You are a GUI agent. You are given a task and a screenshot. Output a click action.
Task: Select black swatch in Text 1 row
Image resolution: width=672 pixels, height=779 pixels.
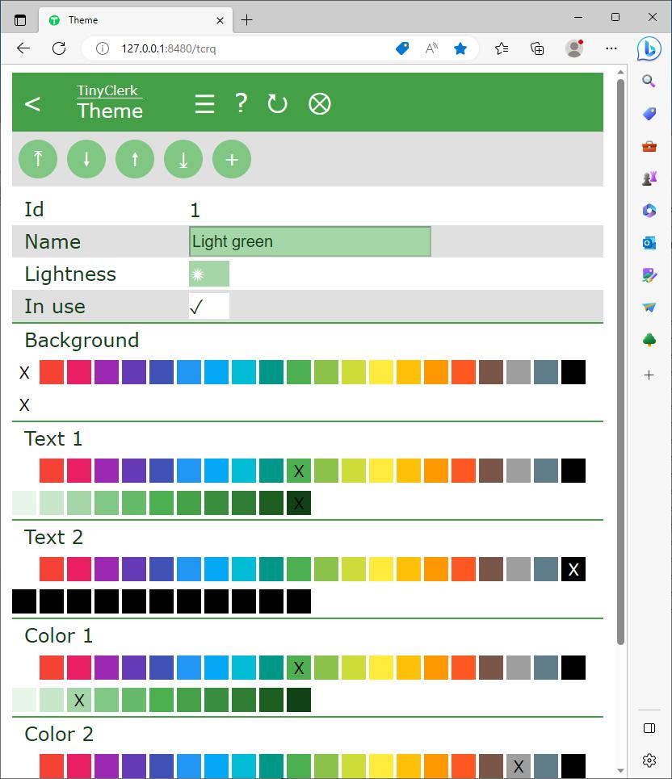(x=573, y=471)
